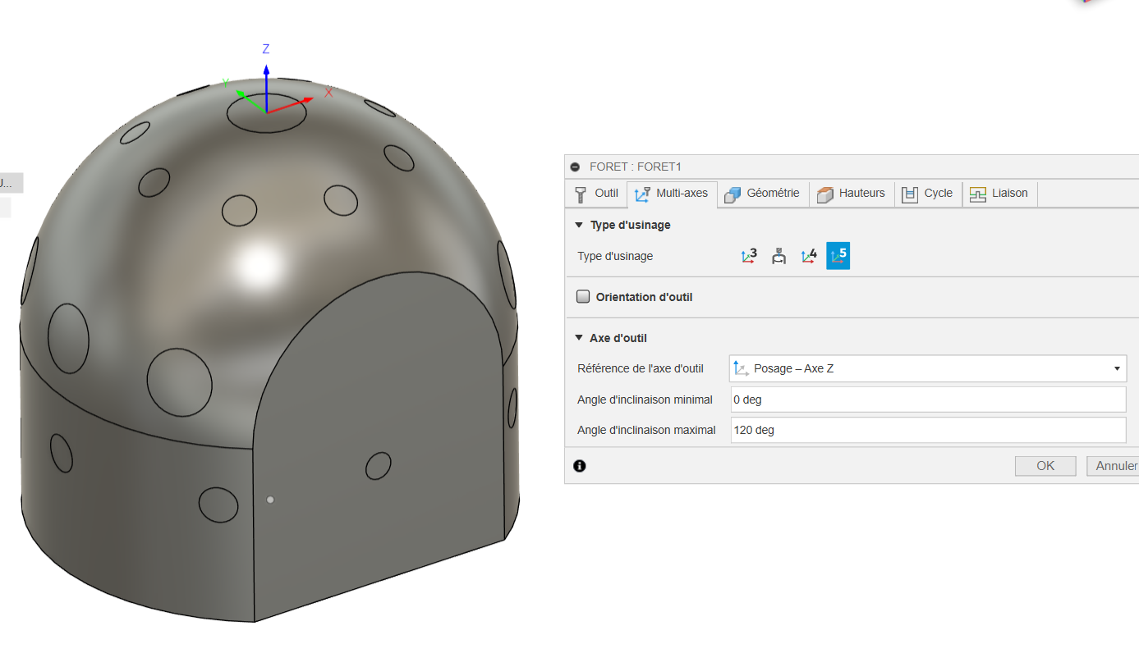Collapse the Axe d'outil section
This screenshot has width=1139, height=653.
[x=579, y=338]
